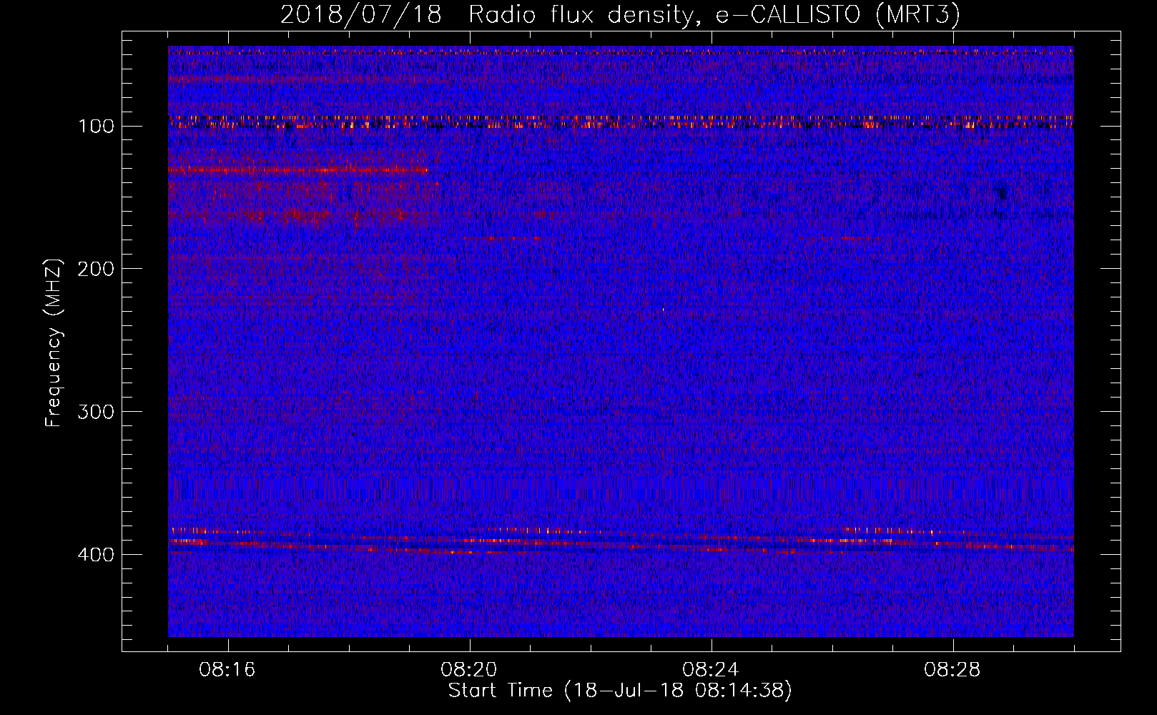Click the 08:28 time tick label

952,670
